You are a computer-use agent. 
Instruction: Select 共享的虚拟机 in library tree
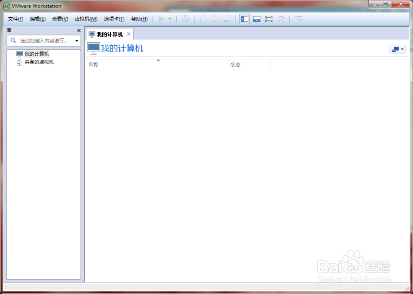pos(39,62)
